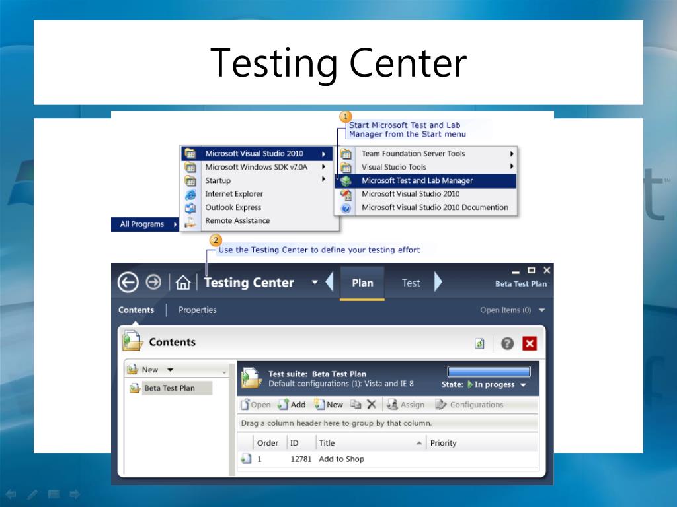Close the Contents panel with red X
This screenshot has height=507, width=677.
(530, 343)
